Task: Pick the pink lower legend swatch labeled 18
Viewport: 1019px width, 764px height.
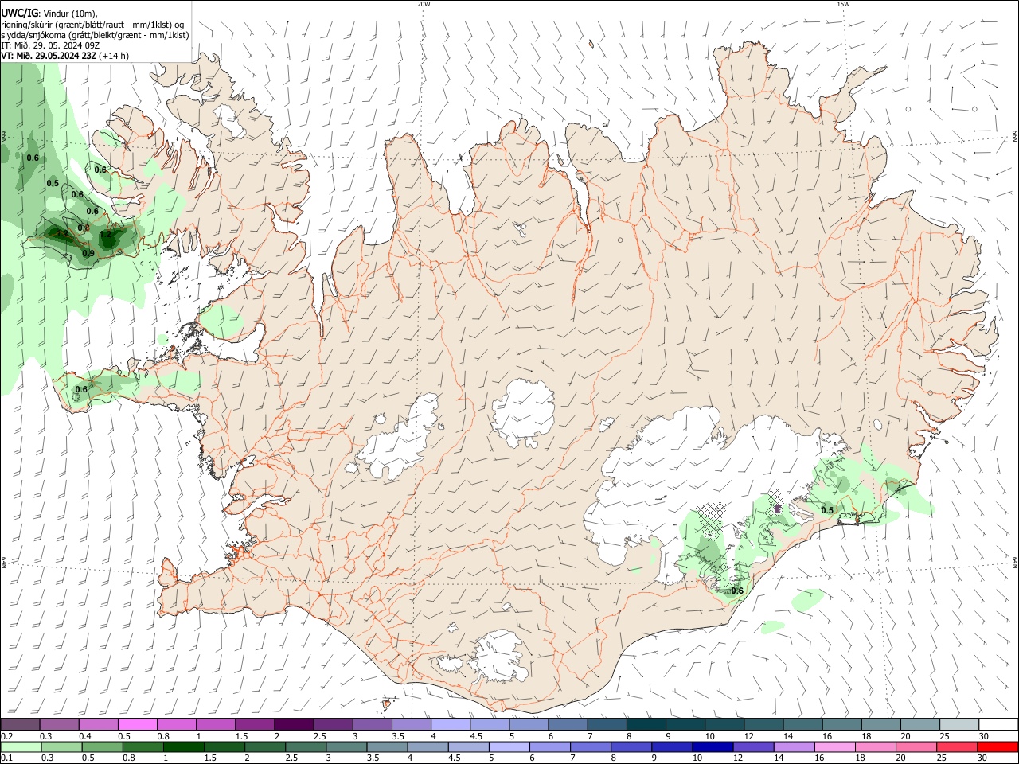Action: 875,746
